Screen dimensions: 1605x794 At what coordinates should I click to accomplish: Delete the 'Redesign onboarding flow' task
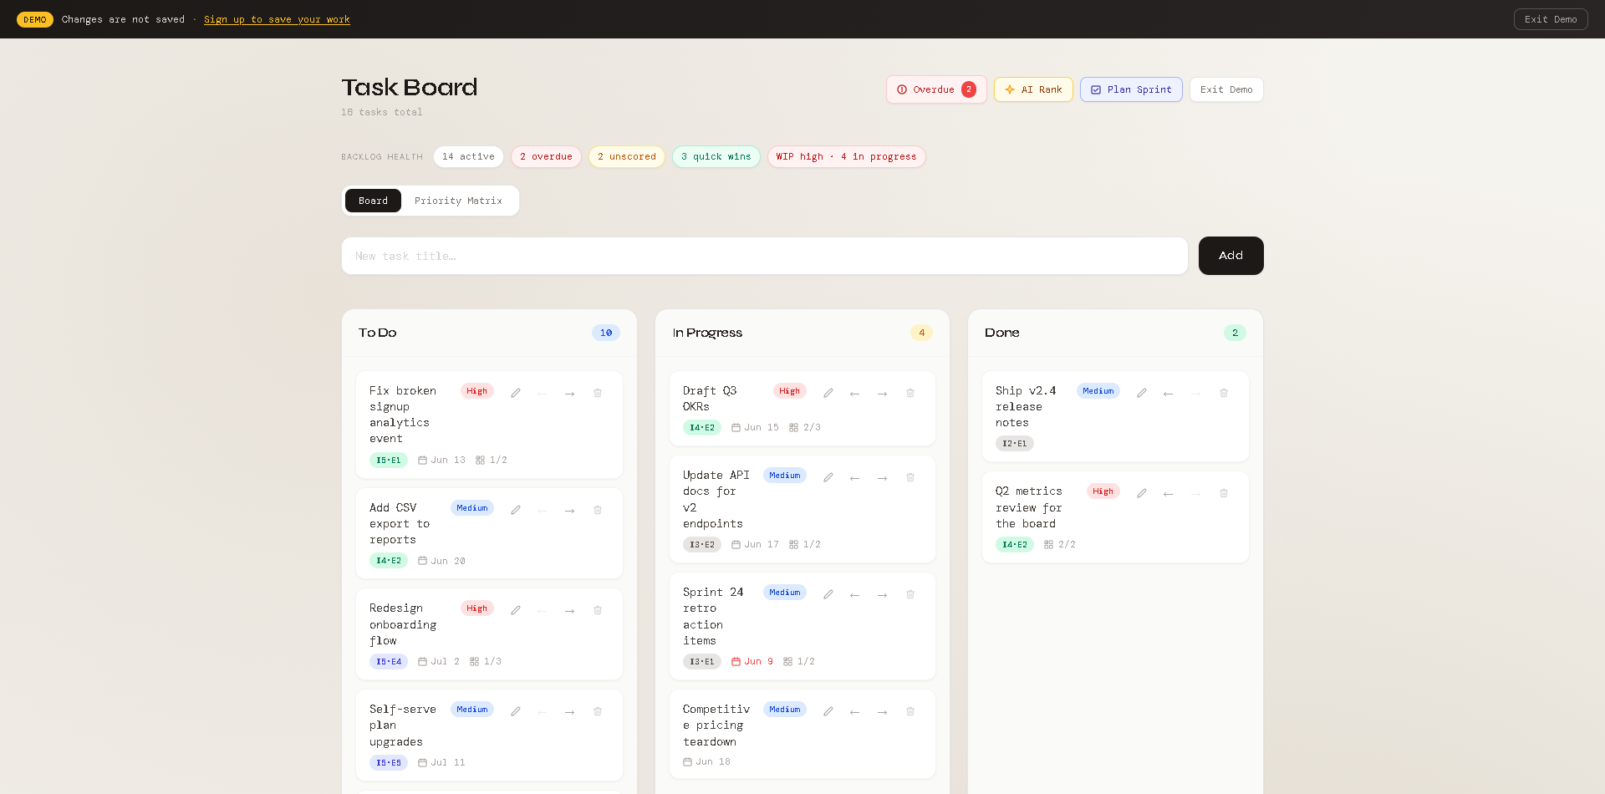tap(598, 611)
